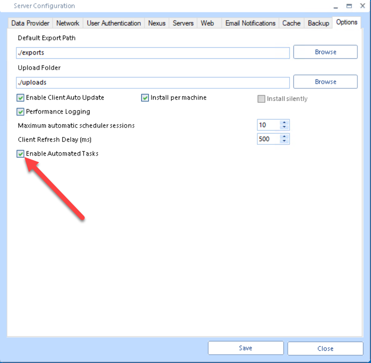Select the User Authentication tab
The width and height of the screenshot is (371, 363).
coord(114,23)
